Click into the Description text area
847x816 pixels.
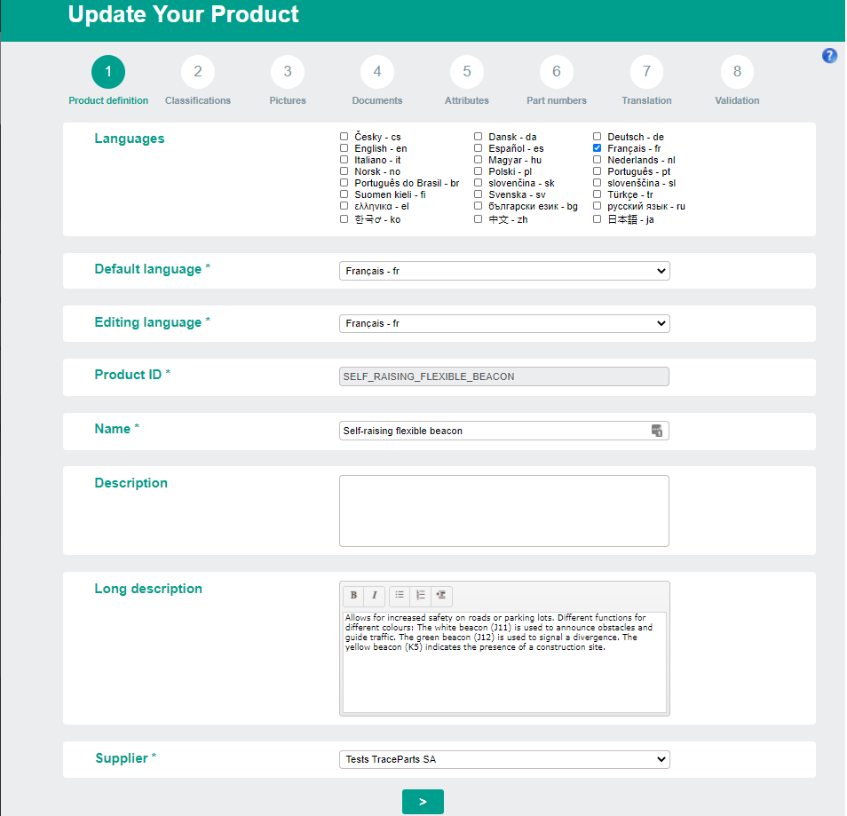point(504,511)
